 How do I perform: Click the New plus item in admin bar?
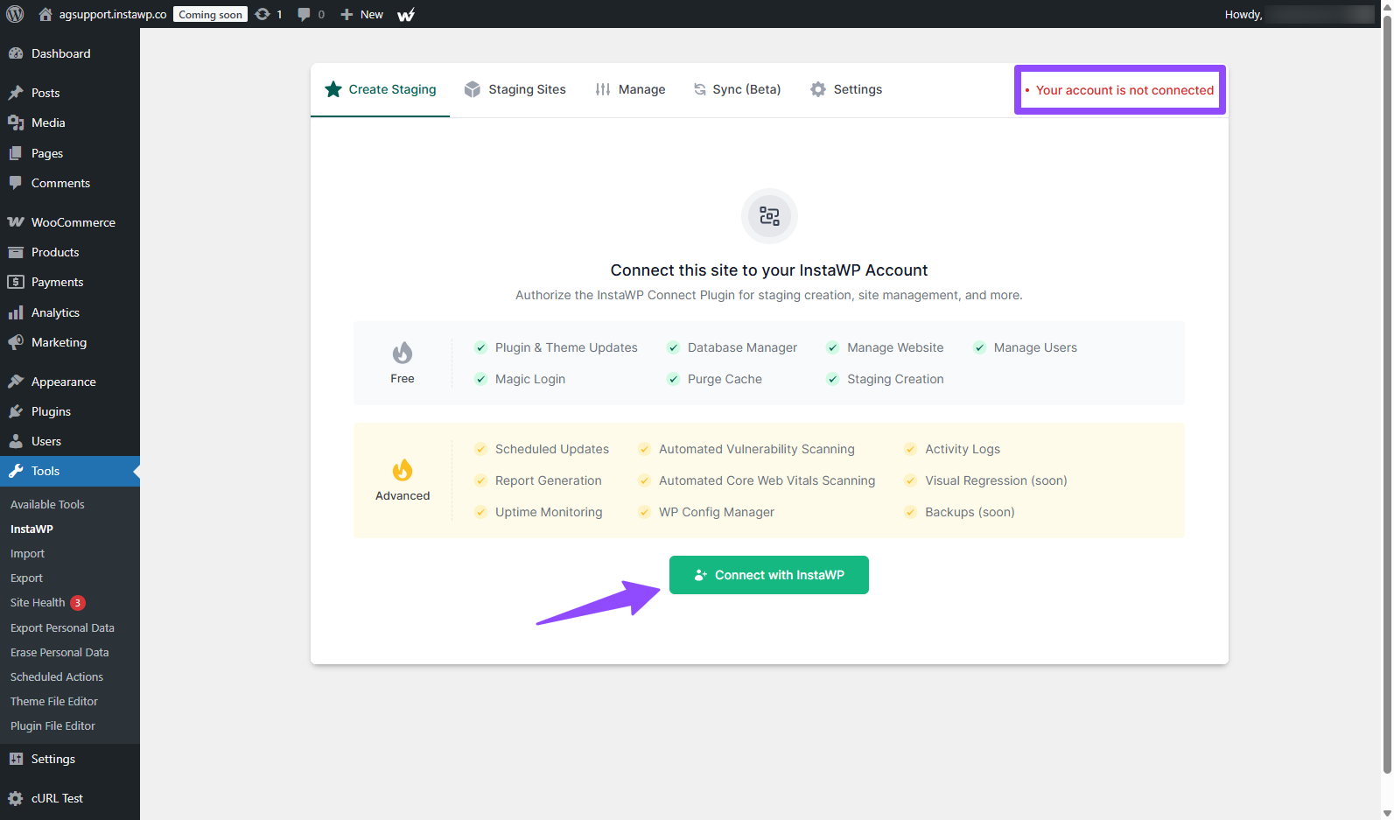click(x=361, y=14)
